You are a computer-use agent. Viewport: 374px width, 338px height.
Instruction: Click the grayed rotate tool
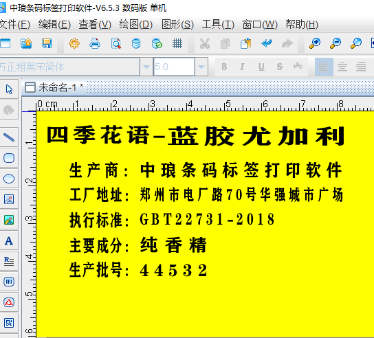(x=9, y=110)
